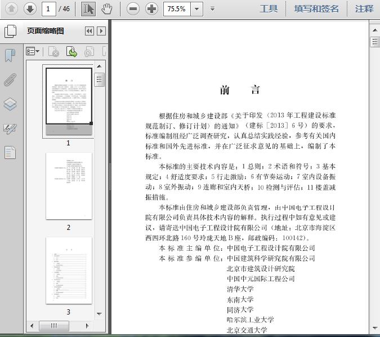
Task: Select the text selection cursor tool
Action: coord(88,8)
